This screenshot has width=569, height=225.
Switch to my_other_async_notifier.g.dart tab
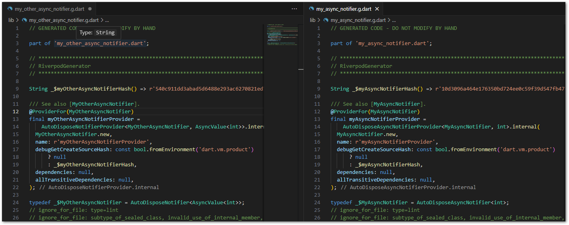pyautogui.click(x=50, y=9)
